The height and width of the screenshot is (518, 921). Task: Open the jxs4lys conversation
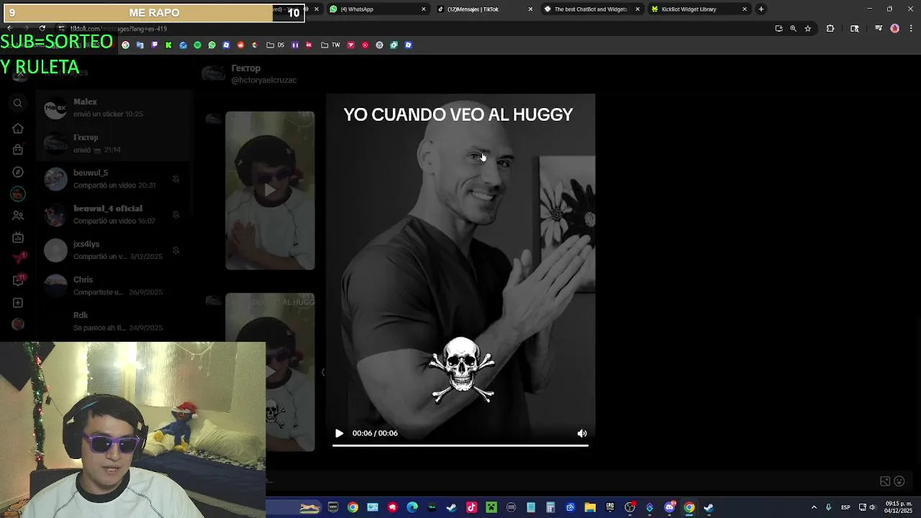[x=114, y=250]
